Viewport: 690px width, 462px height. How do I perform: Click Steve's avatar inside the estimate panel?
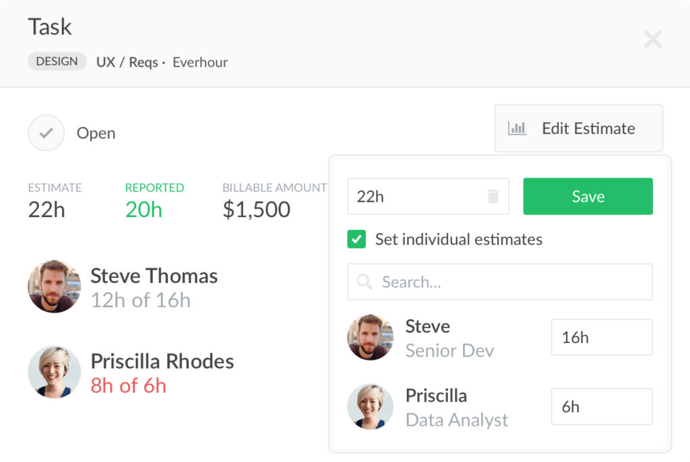[x=370, y=337]
